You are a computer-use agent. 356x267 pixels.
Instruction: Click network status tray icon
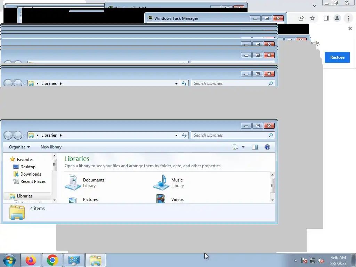313,260
